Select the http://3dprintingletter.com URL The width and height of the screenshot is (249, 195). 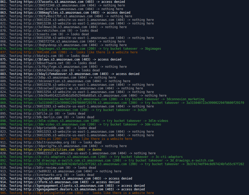point(48,193)
